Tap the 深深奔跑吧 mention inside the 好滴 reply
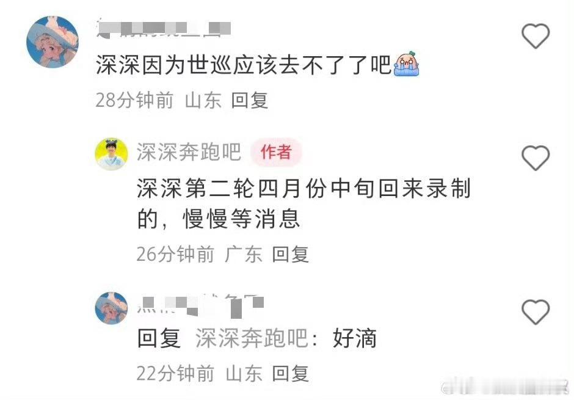The height and width of the screenshot is (400, 574). point(252,338)
